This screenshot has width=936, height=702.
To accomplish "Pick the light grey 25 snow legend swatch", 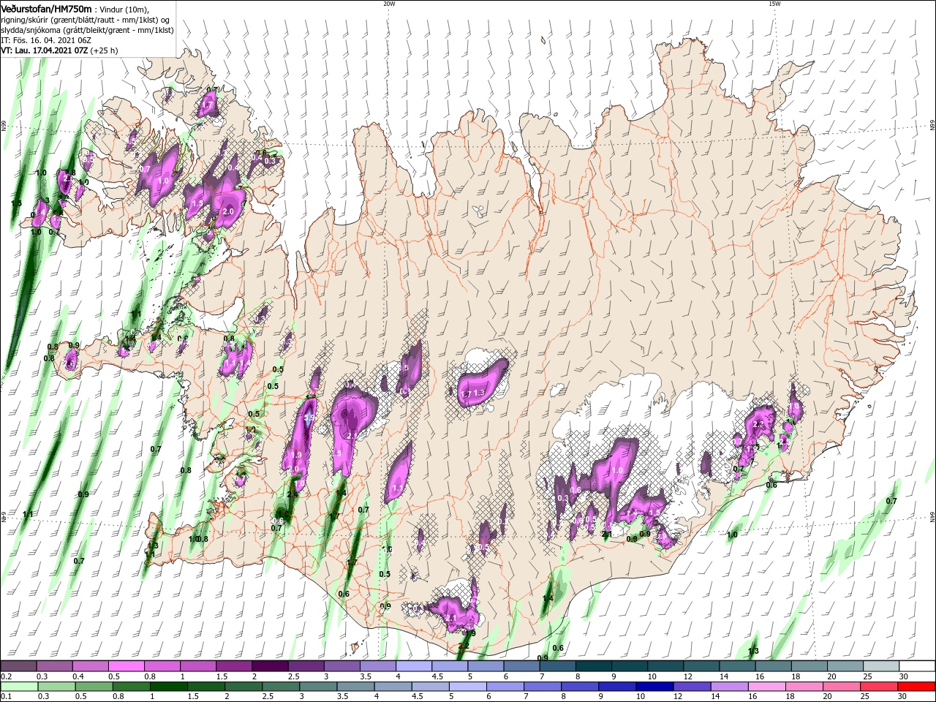I will (x=881, y=666).
